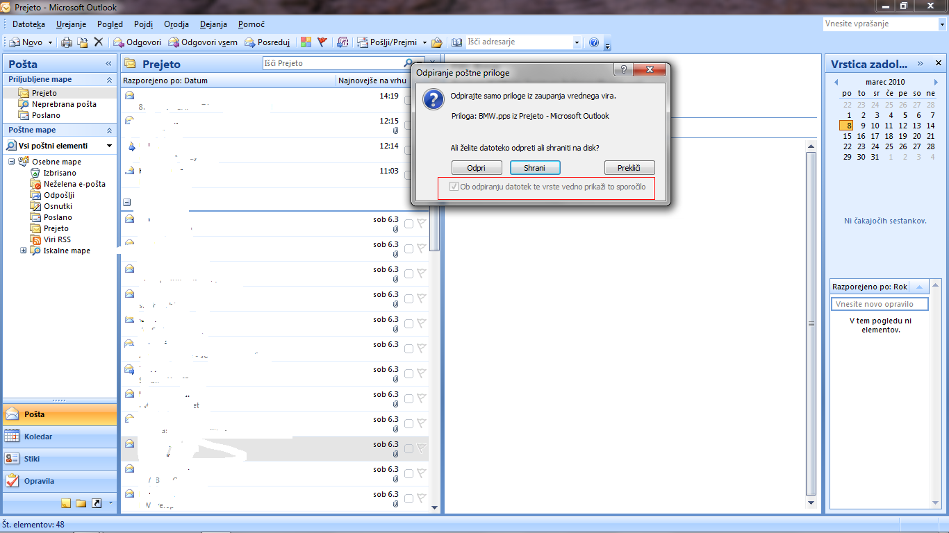The width and height of the screenshot is (949, 533).
Task: Click the Prekliči button in dialog
Action: [629, 168]
